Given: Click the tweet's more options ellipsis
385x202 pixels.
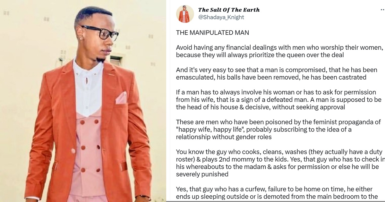Looking at the screenshot, I should pos(382,10).
